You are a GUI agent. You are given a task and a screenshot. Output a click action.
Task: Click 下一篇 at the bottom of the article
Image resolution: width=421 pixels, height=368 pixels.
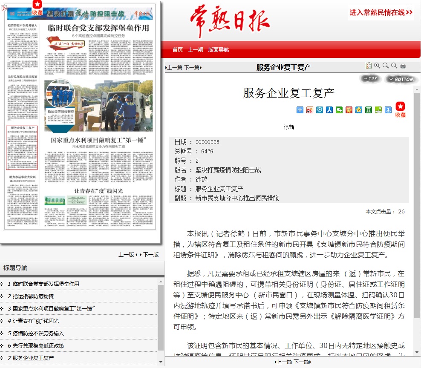302,362
